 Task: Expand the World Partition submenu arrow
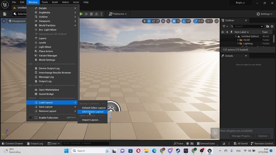click(75, 25)
